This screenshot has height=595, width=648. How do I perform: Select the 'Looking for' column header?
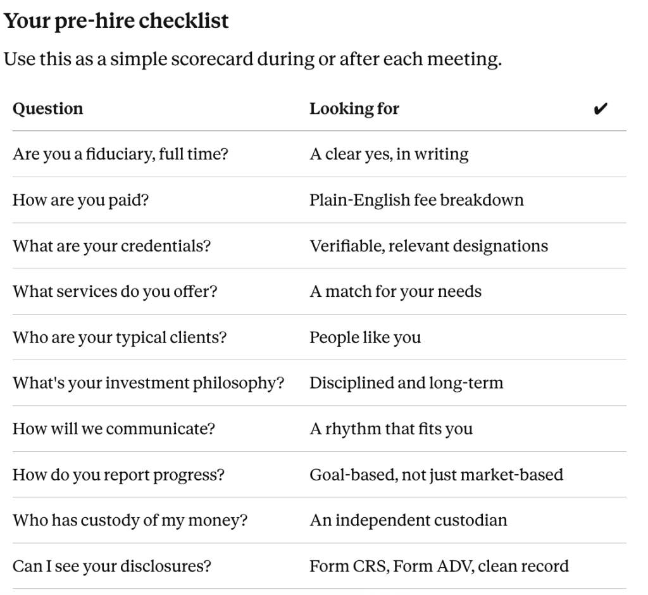[354, 109]
